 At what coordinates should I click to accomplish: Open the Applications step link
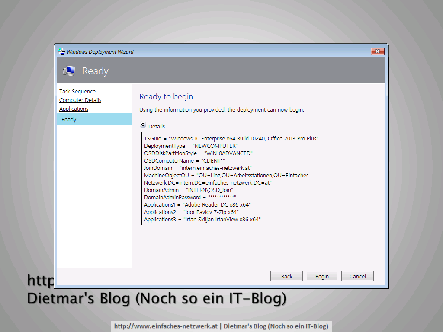[74, 109]
